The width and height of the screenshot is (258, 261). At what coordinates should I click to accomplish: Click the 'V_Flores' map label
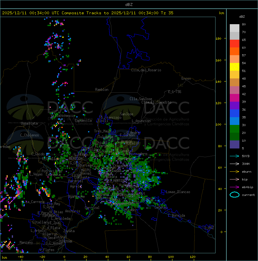[x=47, y=250]
